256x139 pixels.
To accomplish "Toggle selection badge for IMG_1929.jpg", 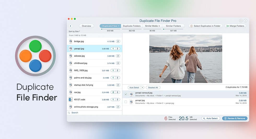I will (x=115, y=70).
